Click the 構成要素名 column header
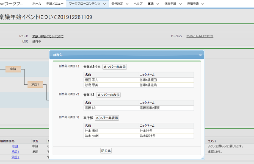 [x=8, y=141]
